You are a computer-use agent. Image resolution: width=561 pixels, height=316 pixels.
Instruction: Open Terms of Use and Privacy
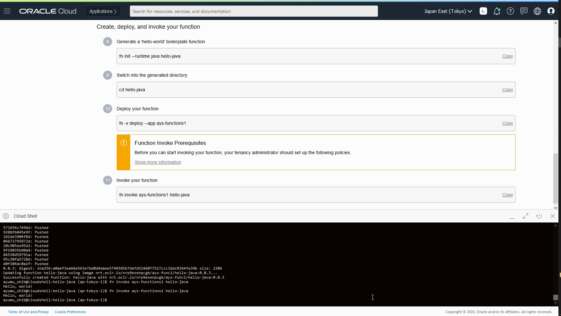[28, 312]
